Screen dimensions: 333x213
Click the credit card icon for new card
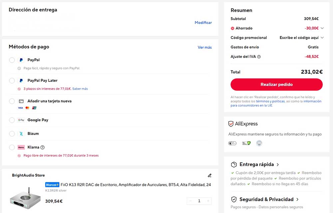tap(21, 101)
